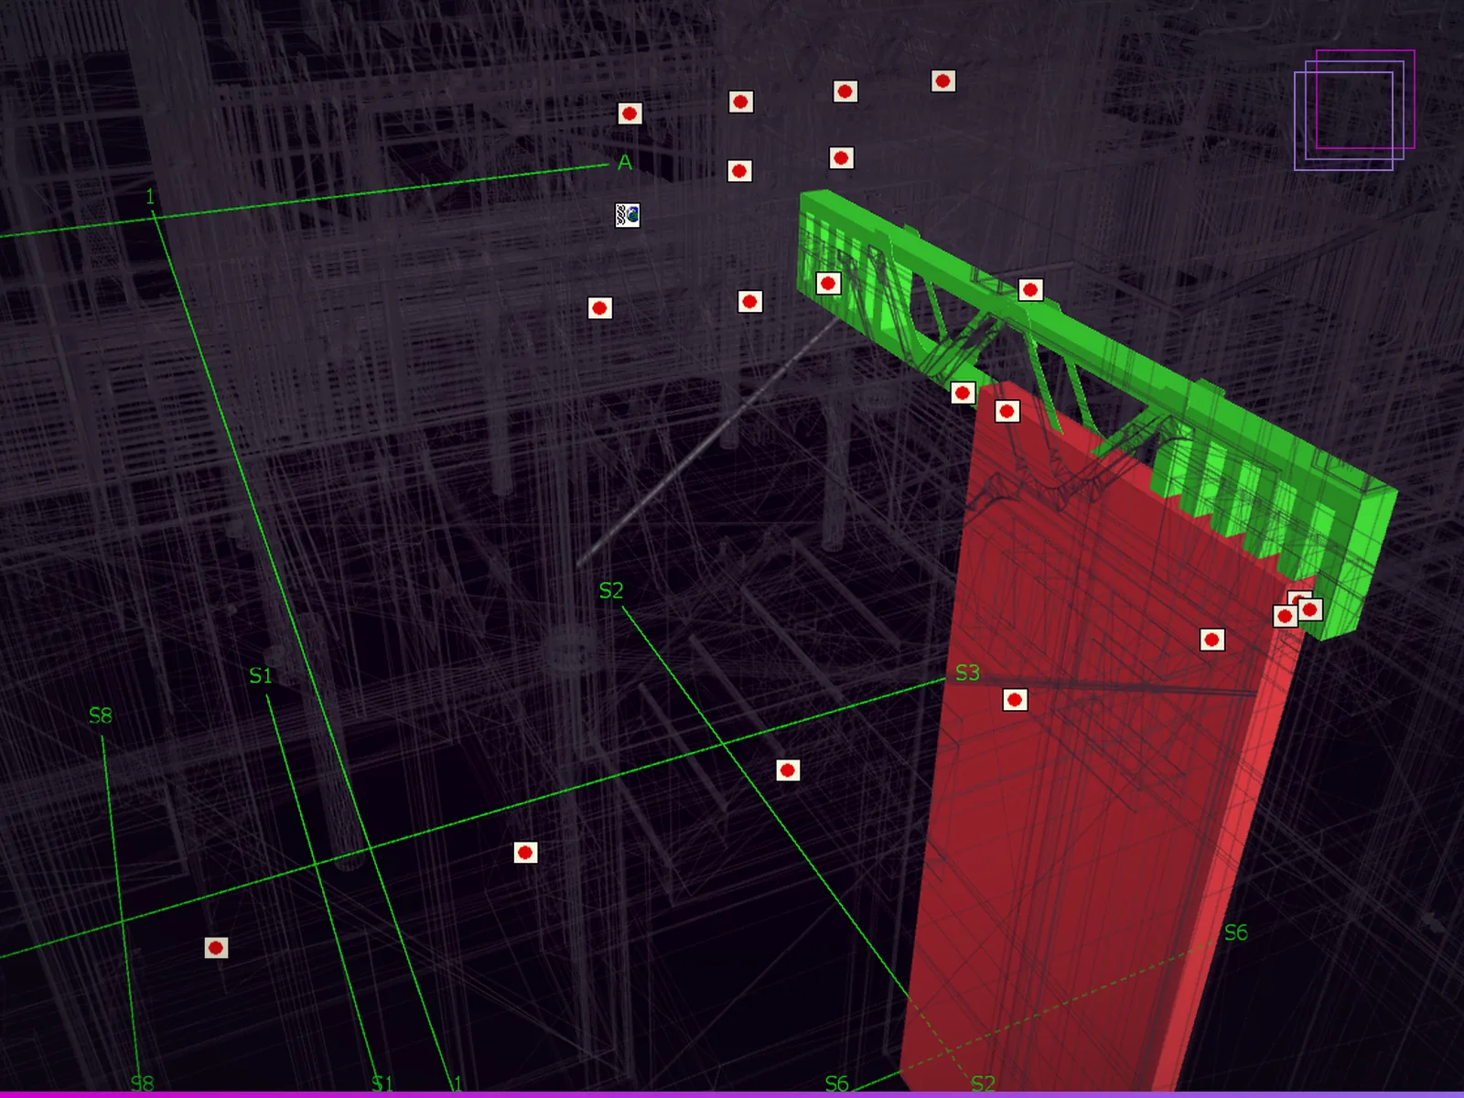Image resolution: width=1464 pixels, height=1098 pixels.
Task: Select the red marker beside grid label S3
Action: pos(1014,700)
